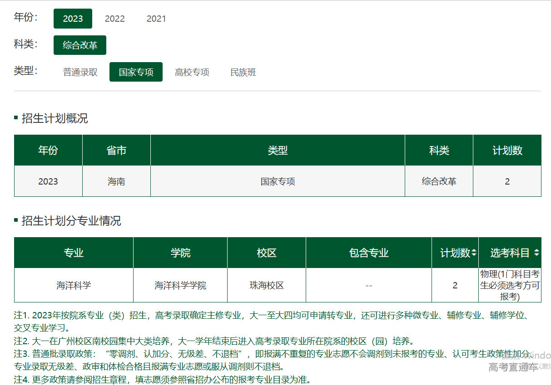The image size is (551, 385).
Task: Click the 招生计划分专业情况 section heading
Action: tap(71, 221)
